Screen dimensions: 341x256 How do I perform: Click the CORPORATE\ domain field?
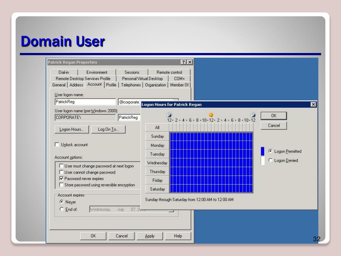click(85, 118)
